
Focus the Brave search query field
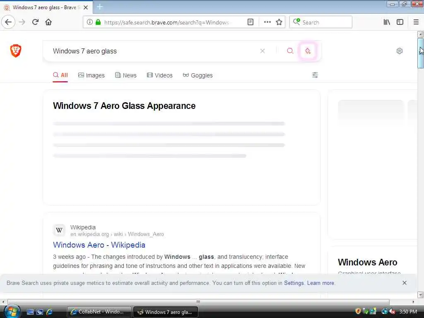154,51
